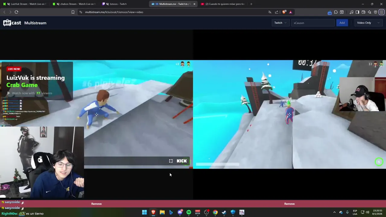Open Discord from the taskbar
This screenshot has width=386, height=217.
[x=180, y=212]
